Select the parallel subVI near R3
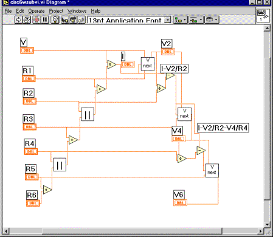The image size is (273, 237). [x=88, y=114]
